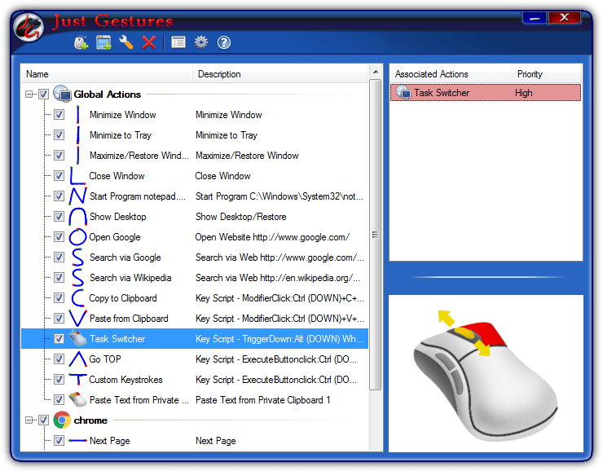Image resolution: width=603 pixels, height=471 pixels.
Task: Click the N gesture icon for notepad
Action: (x=77, y=196)
